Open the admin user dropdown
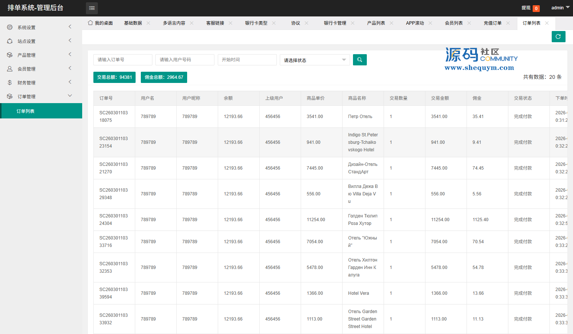 (x=560, y=8)
